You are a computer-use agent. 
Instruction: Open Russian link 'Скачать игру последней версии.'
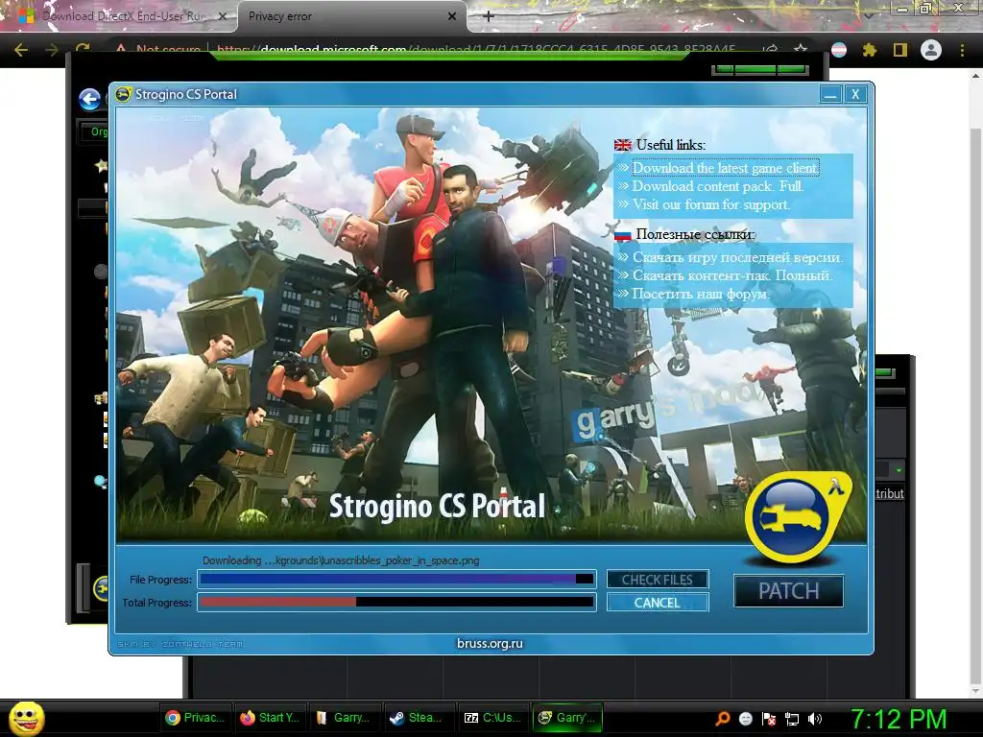(x=737, y=257)
